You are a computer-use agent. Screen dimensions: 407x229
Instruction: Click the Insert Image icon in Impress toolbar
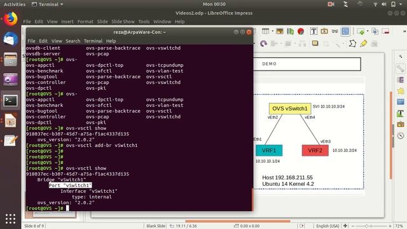click(280, 31)
